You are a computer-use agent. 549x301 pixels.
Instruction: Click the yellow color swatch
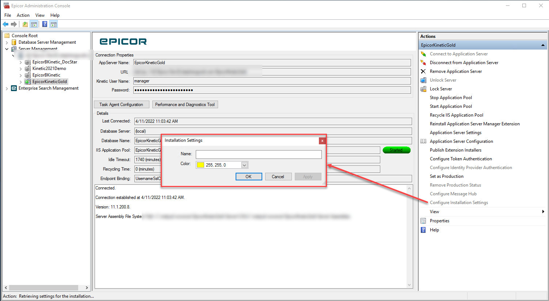coord(201,165)
